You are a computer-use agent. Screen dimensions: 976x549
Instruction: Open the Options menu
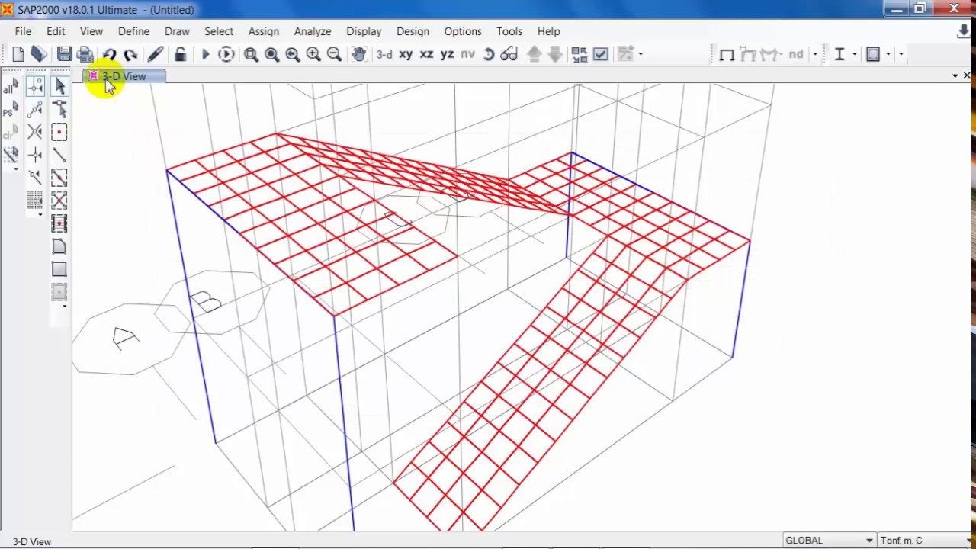click(x=463, y=31)
